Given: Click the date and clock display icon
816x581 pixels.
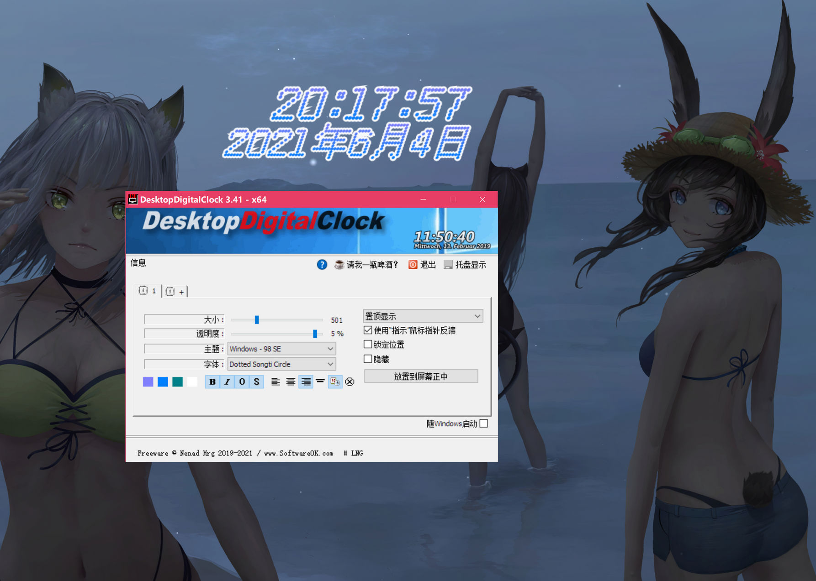Looking at the screenshot, I should 335,382.
